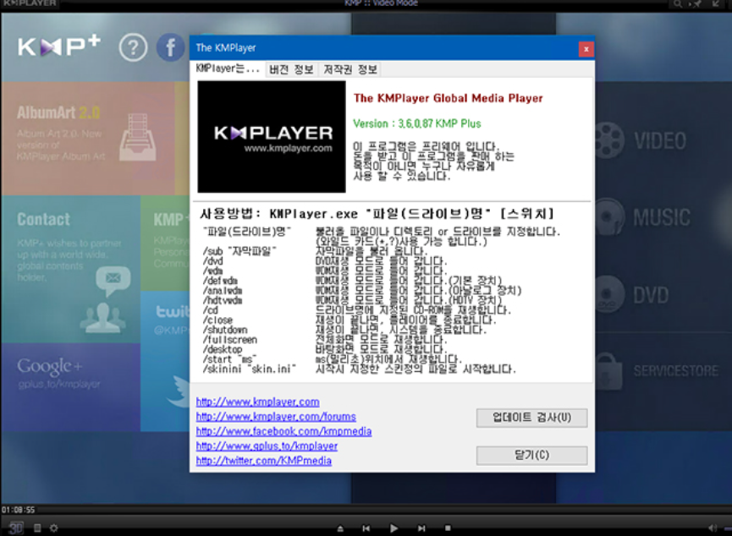Image resolution: width=732 pixels, height=536 pixels.
Task: Stop playback with the stop button
Action: [448, 528]
